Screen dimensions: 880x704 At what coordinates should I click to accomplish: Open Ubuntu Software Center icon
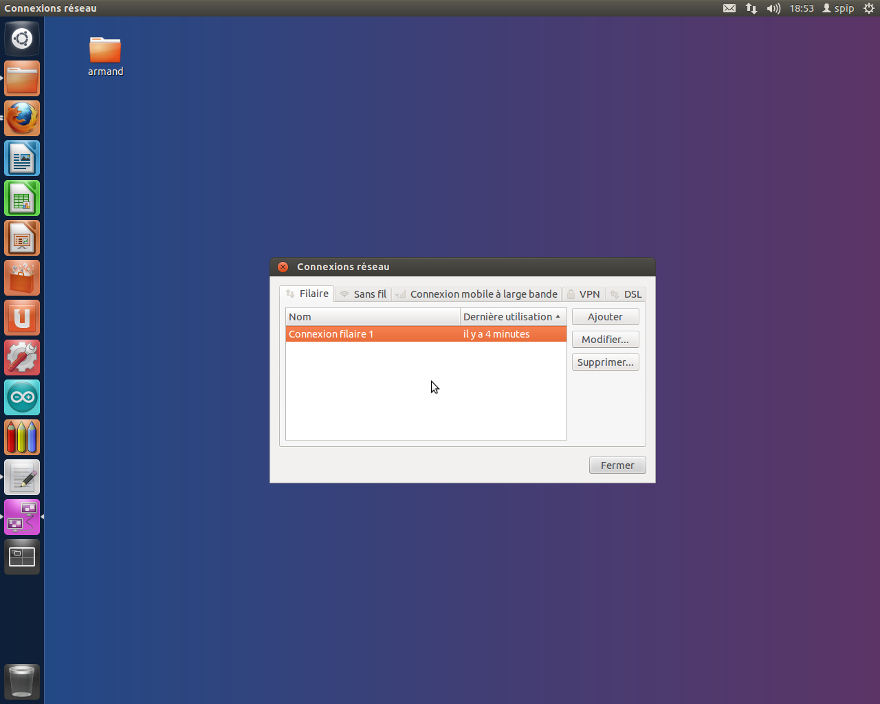click(22, 278)
